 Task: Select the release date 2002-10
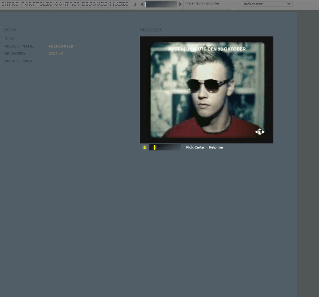click(x=56, y=54)
